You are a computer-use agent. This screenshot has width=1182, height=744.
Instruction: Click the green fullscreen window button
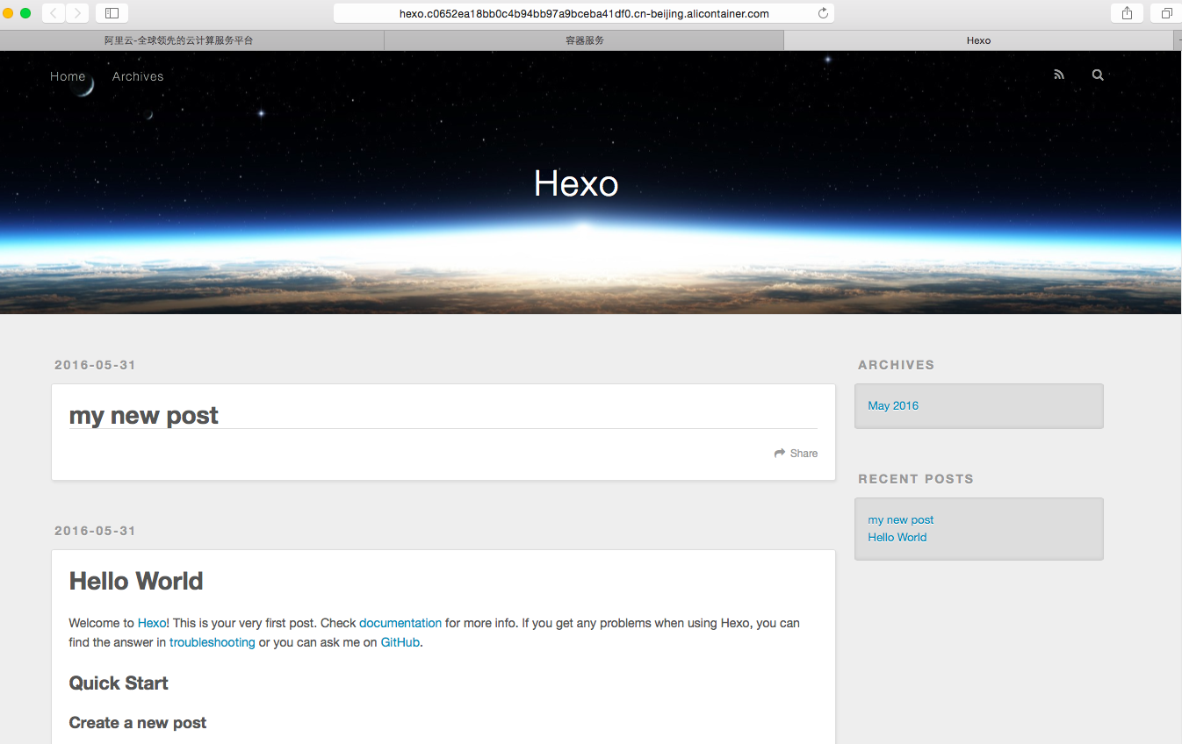[25, 13]
